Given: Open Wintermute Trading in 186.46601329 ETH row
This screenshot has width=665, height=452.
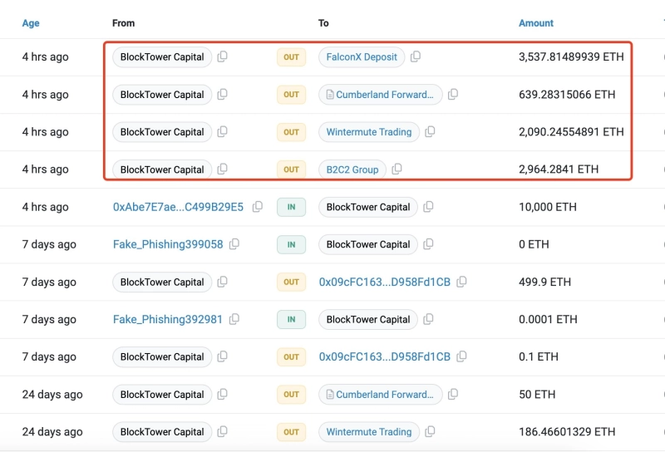Looking at the screenshot, I should tap(368, 432).
